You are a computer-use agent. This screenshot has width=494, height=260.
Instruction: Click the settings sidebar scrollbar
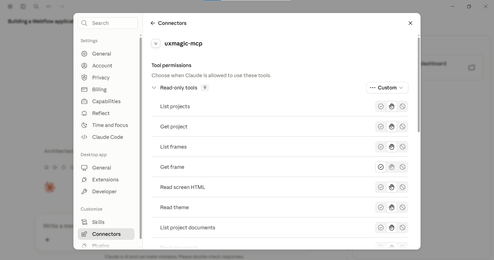[141, 138]
